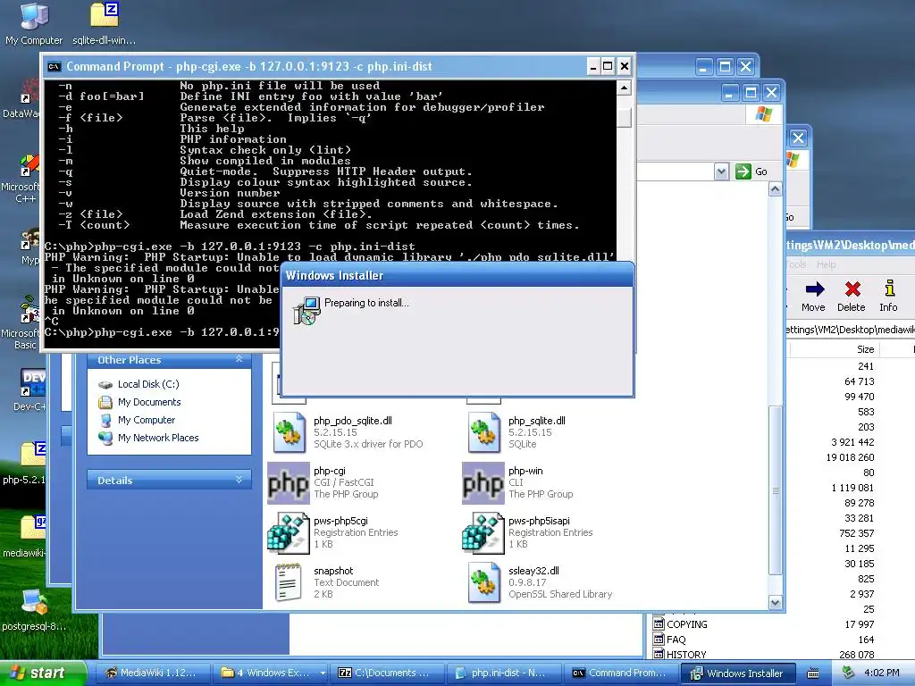The width and height of the screenshot is (915, 686).
Task: Click the 4:02 PM taskbar clock
Action: [882, 673]
